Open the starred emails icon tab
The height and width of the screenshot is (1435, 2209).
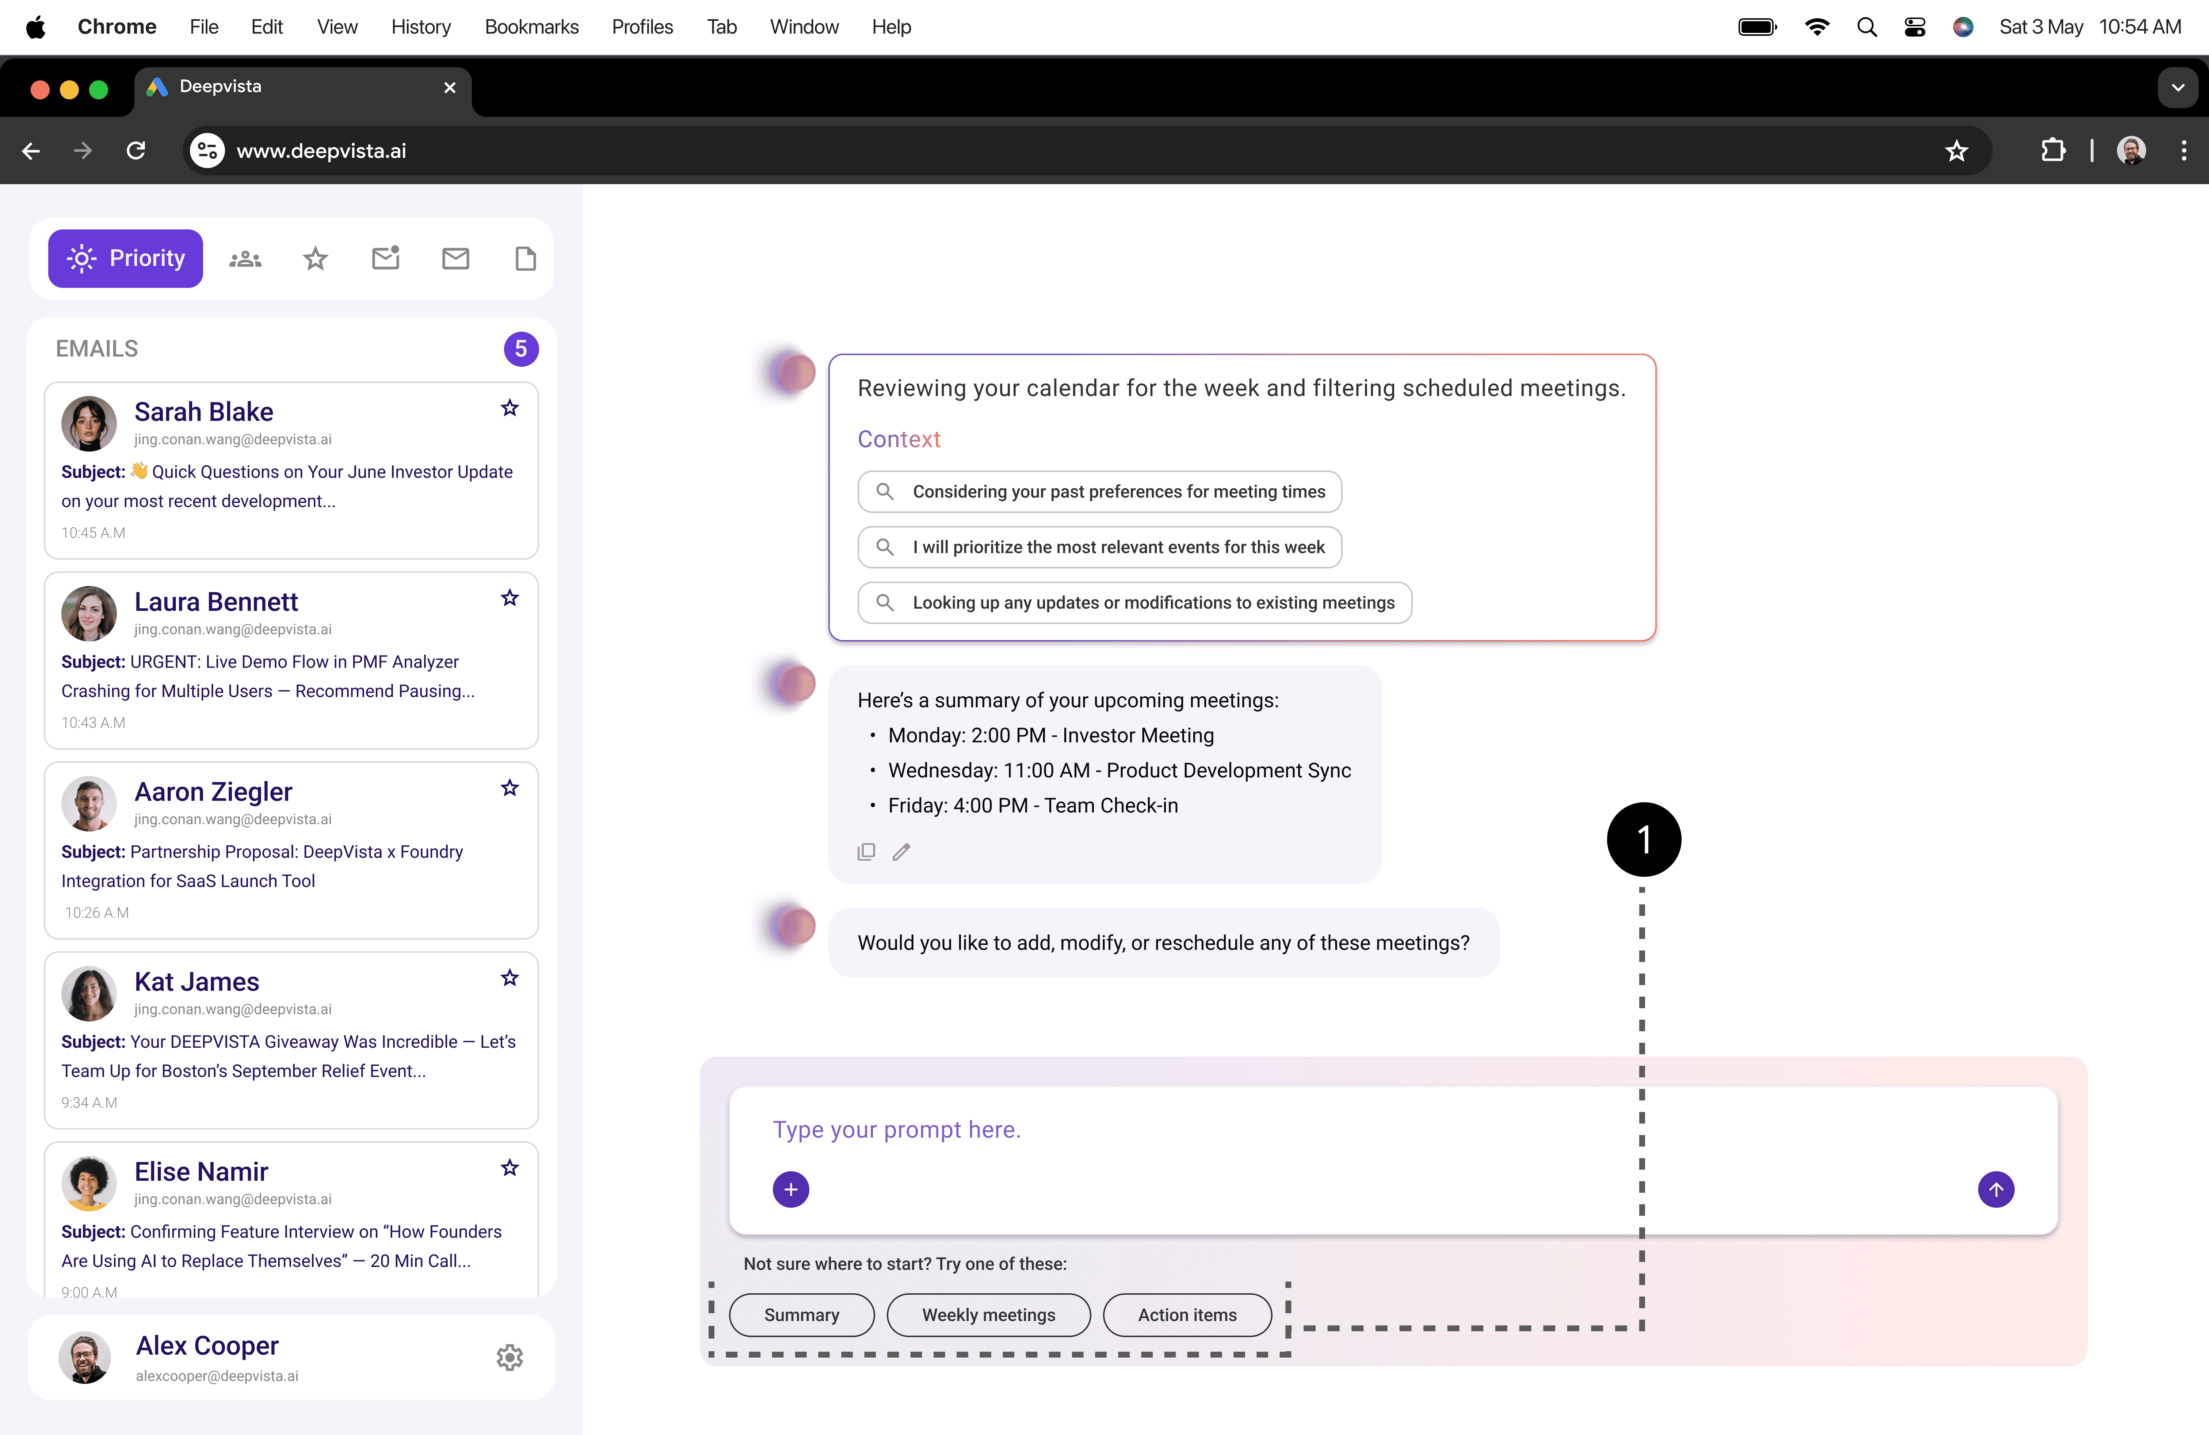pos(316,259)
